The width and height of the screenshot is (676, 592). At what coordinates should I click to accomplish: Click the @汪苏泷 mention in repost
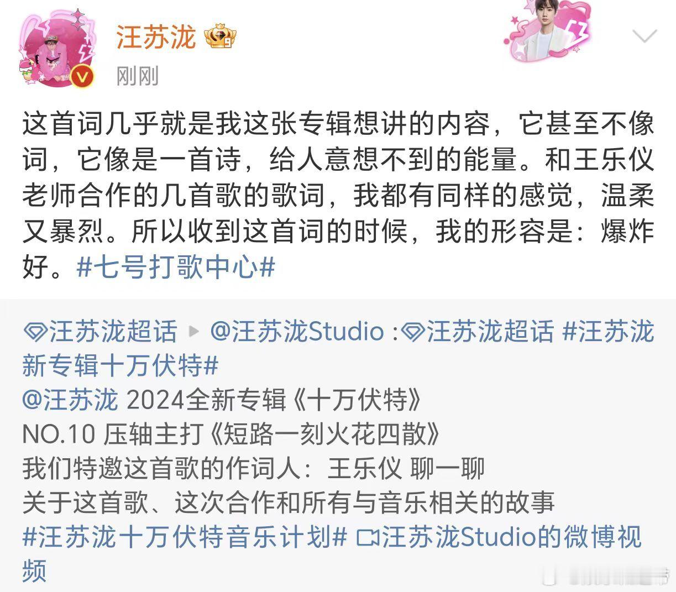tap(70, 400)
